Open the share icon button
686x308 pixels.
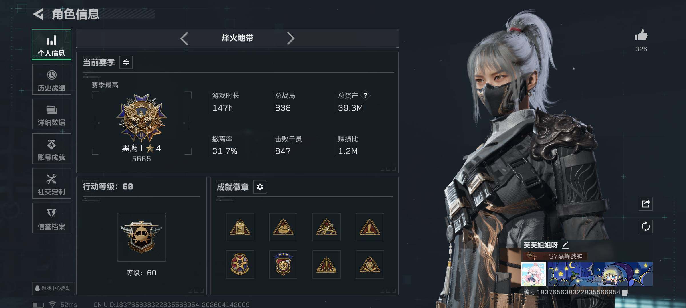tap(646, 204)
